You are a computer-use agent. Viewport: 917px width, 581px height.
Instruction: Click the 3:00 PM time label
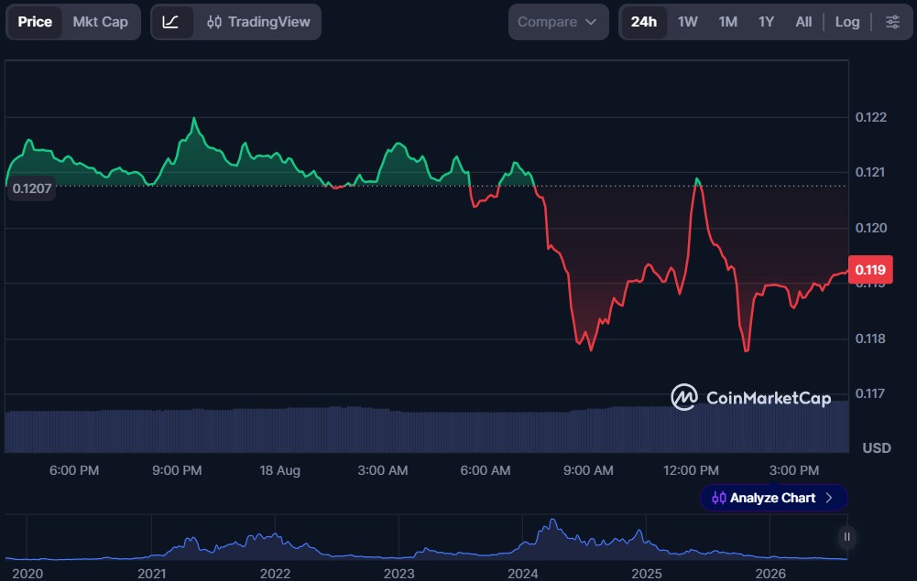click(793, 470)
